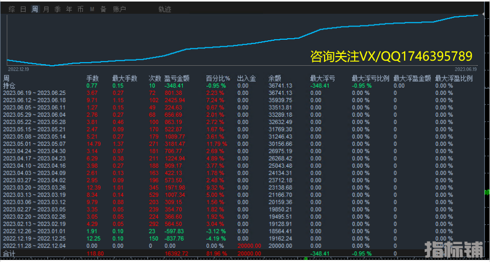Open the 轨迹 track tab

165,9
